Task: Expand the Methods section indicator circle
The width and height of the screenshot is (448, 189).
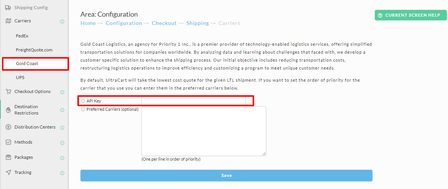Action: coord(62,143)
